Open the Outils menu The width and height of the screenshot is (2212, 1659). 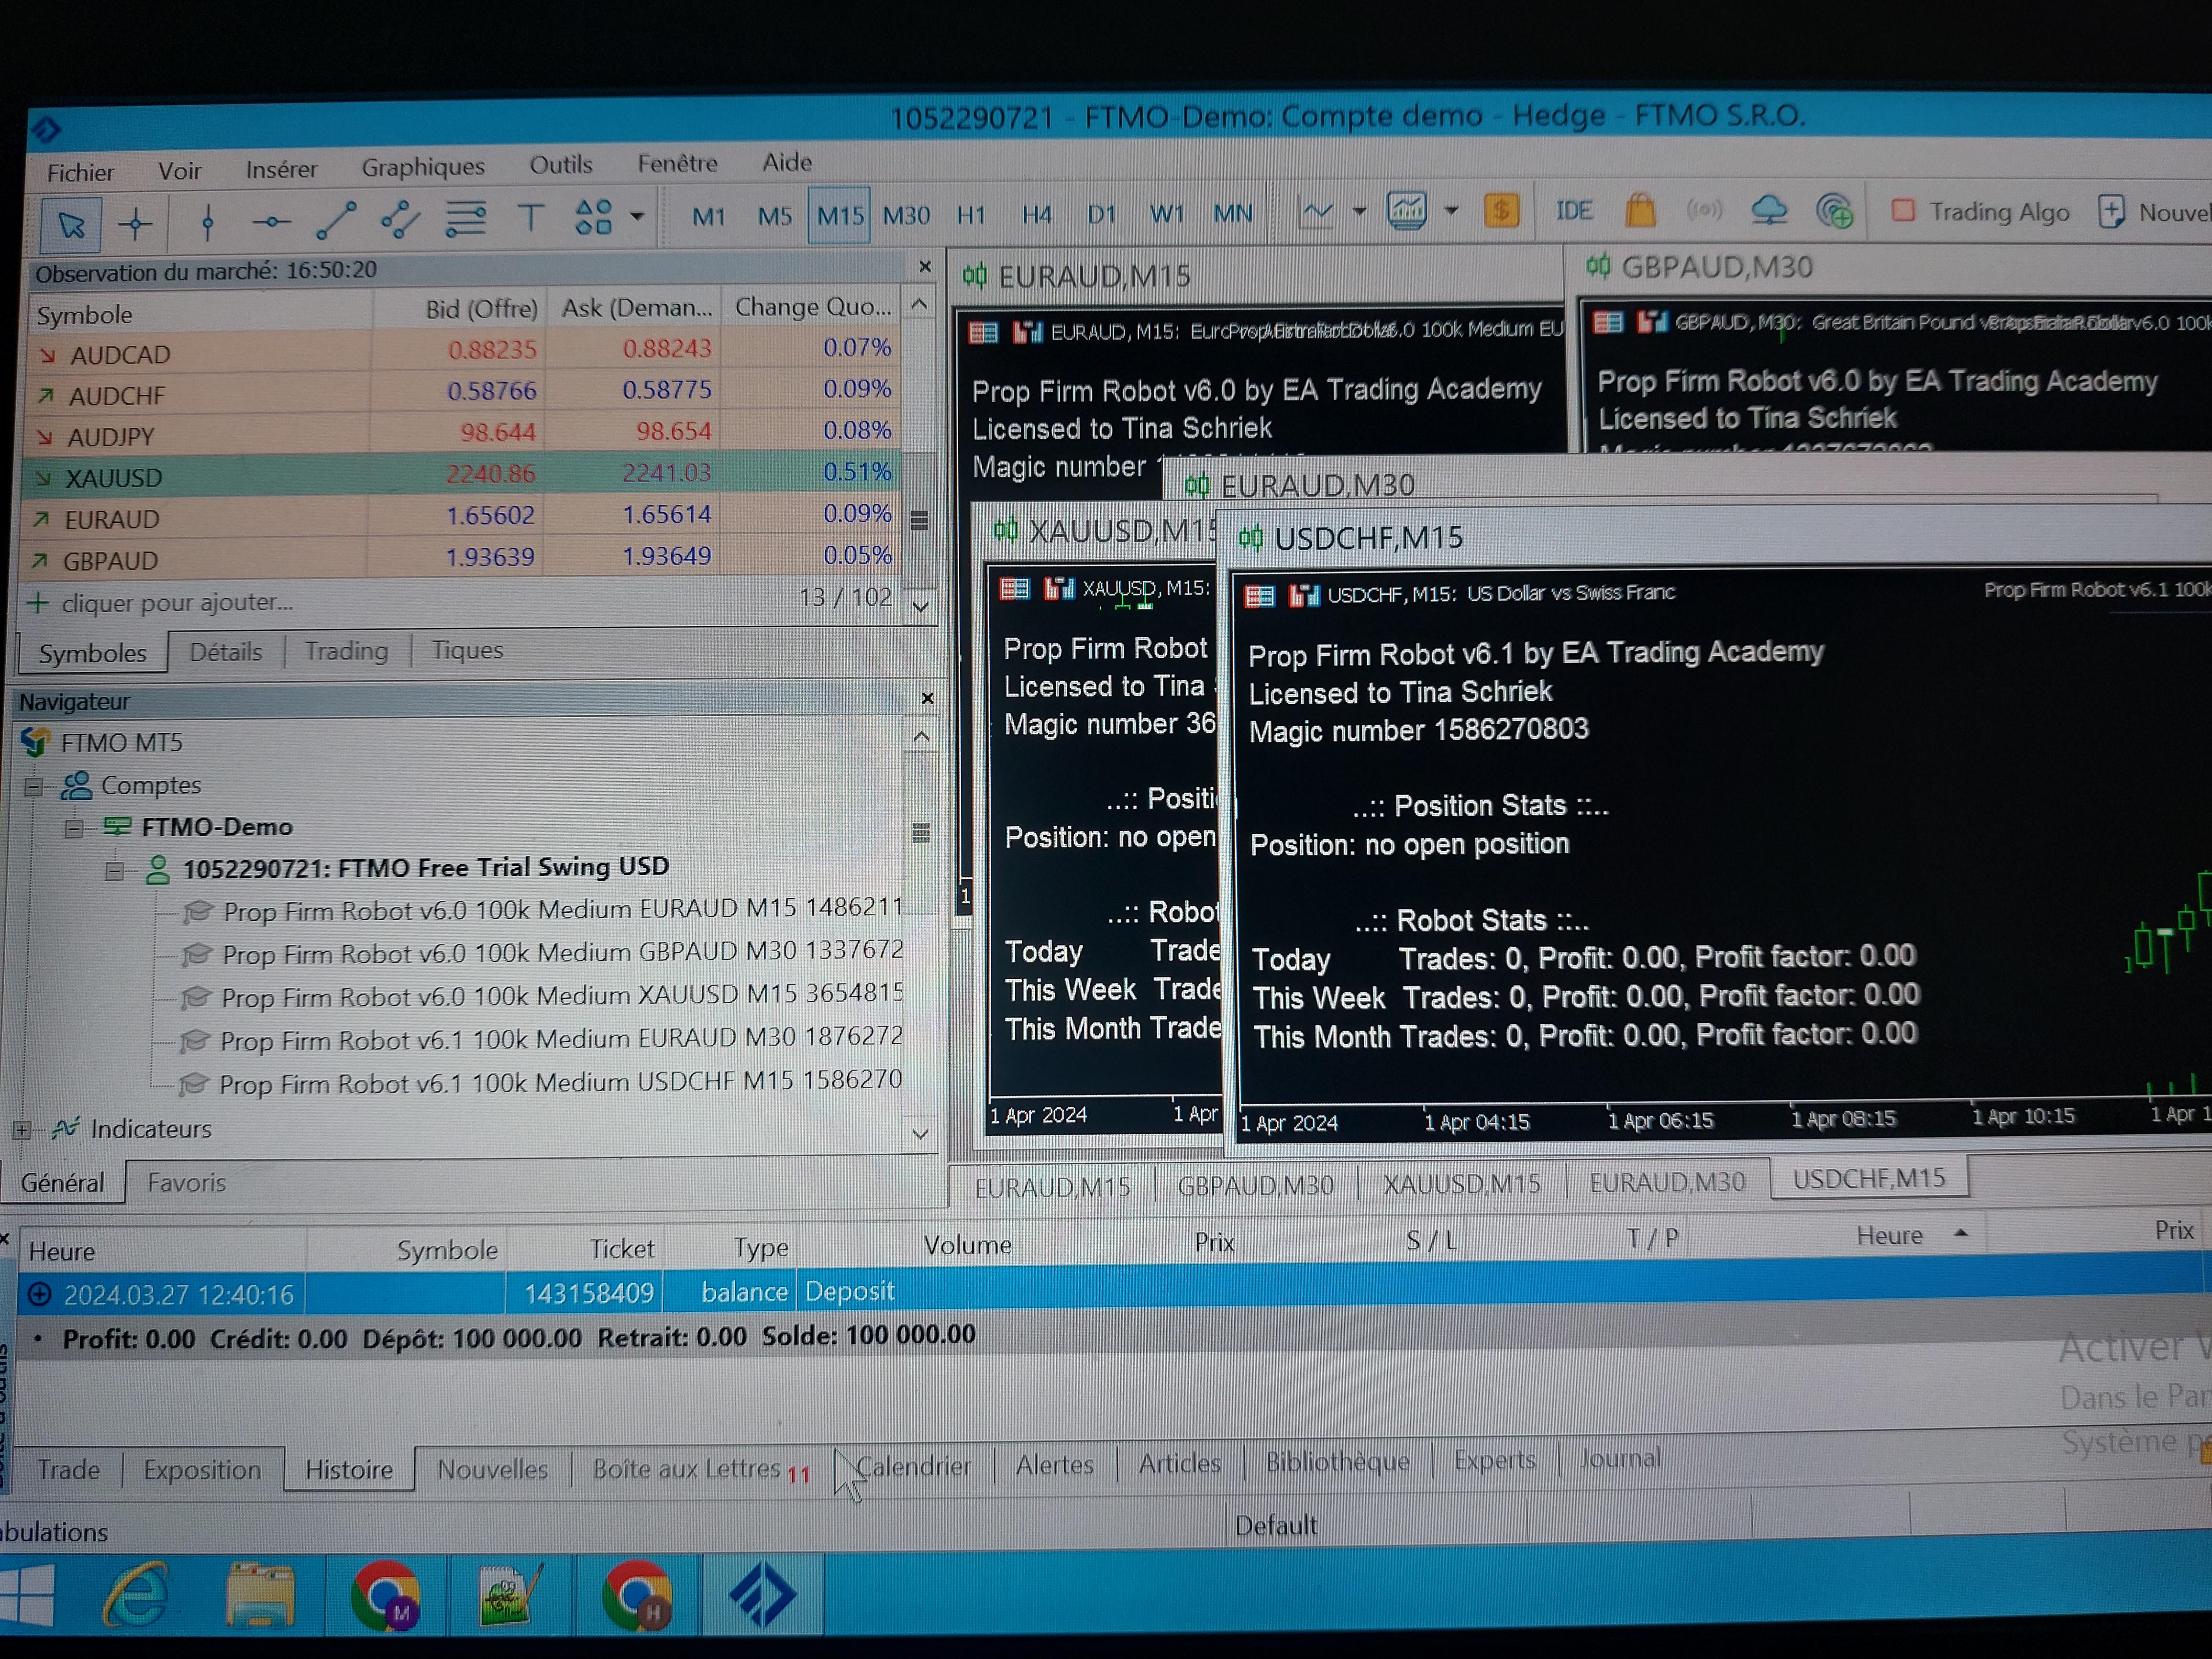click(x=561, y=165)
